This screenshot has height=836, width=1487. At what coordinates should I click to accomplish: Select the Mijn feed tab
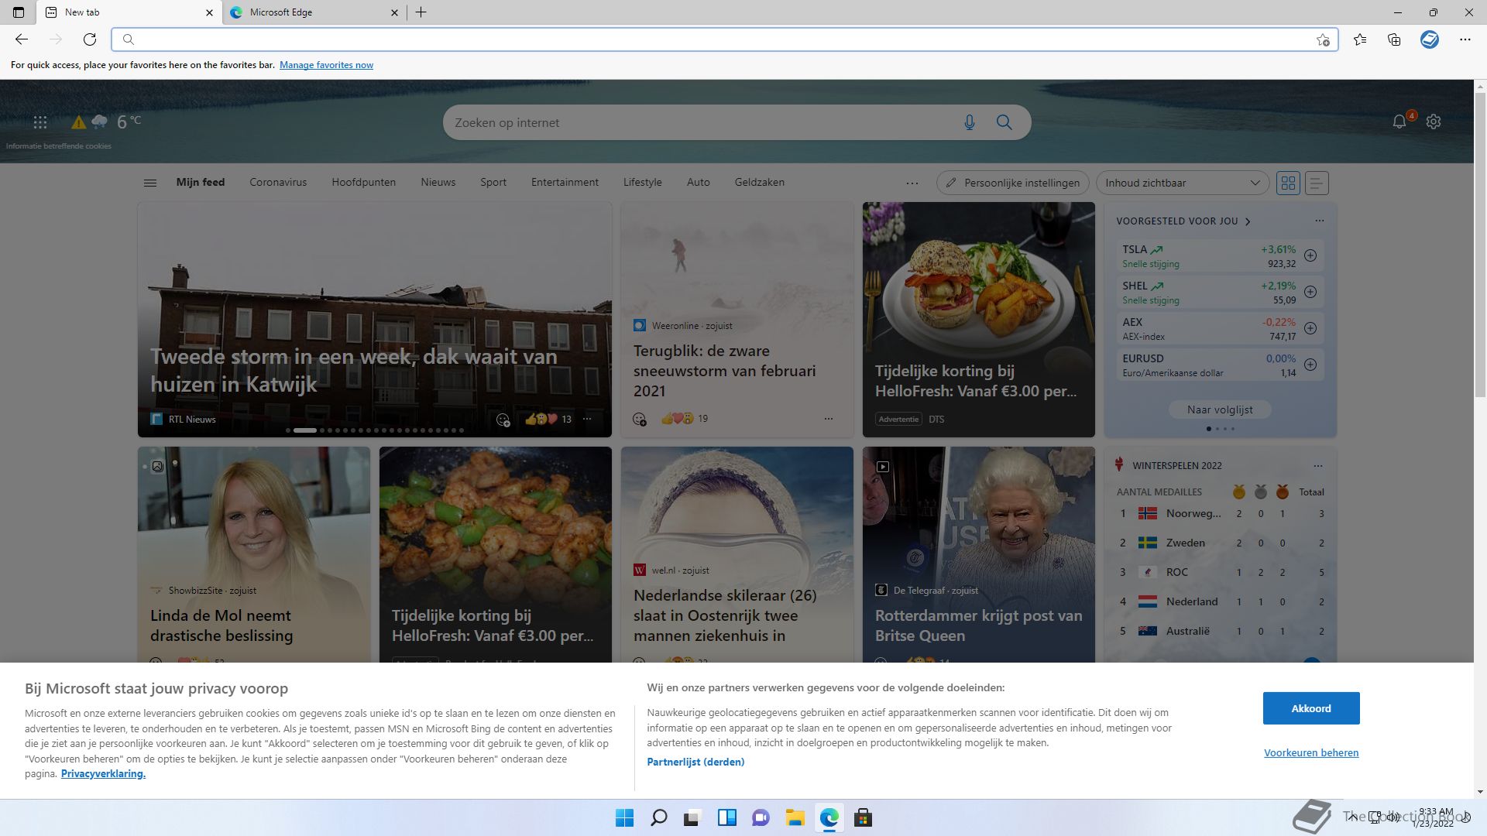click(x=201, y=183)
